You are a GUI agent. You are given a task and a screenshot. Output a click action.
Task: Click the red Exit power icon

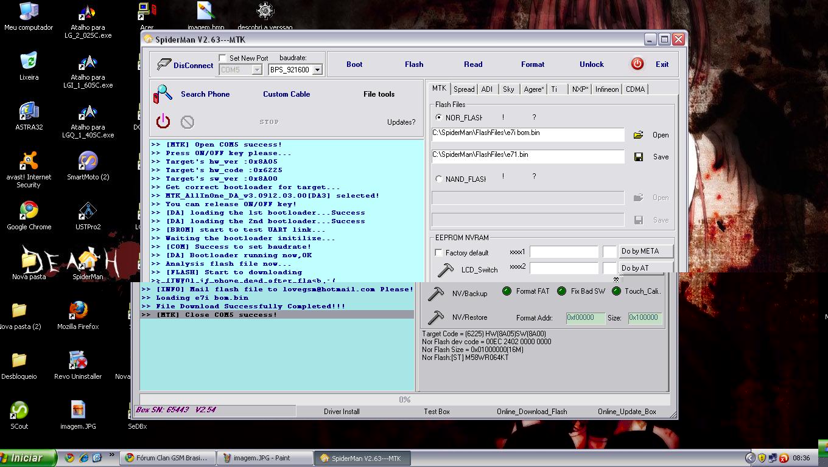click(637, 64)
